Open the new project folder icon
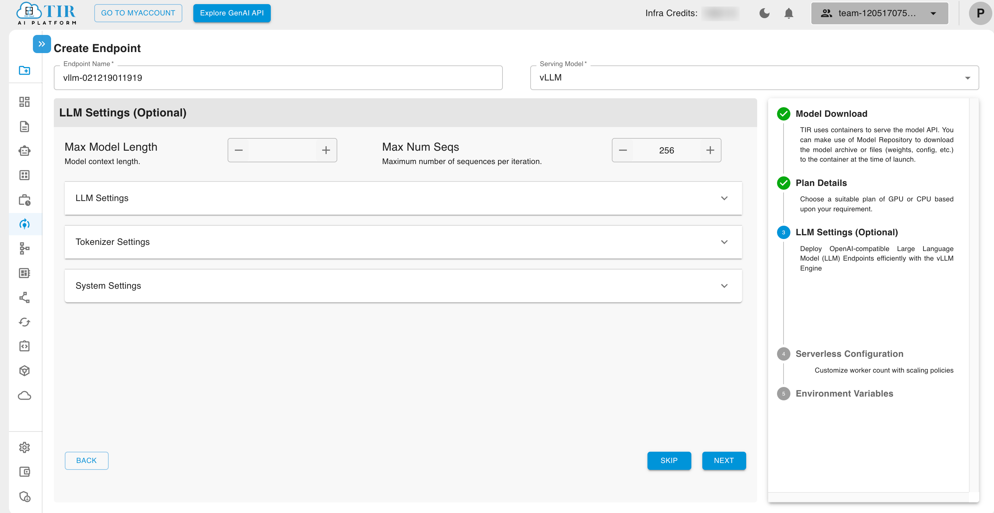 point(24,70)
